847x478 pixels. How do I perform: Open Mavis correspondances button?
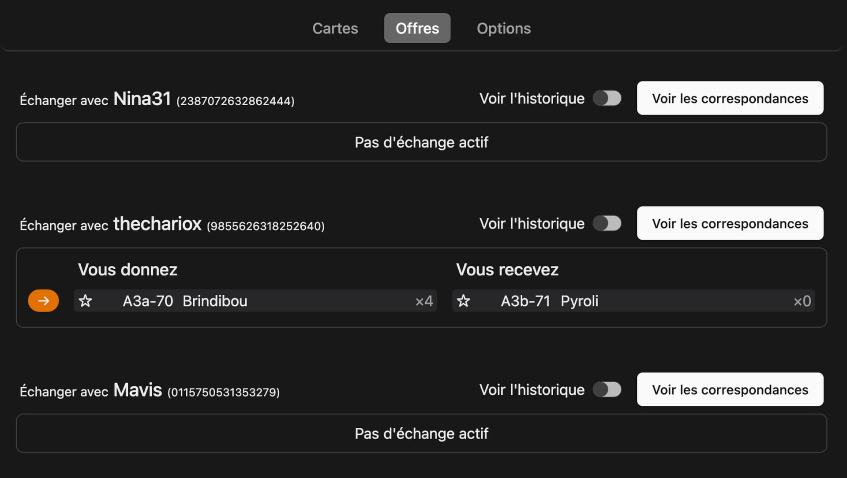coord(730,389)
